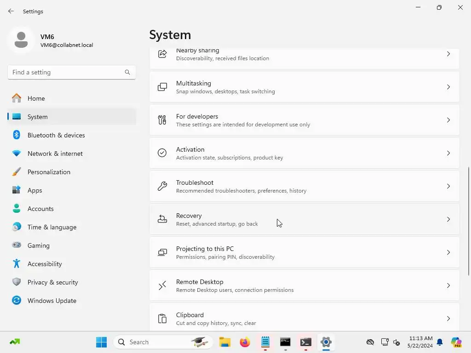Image resolution: width=471 pixels, height=353 pixels.
Task: Open Projecting to this PC chevron
Action: (x=448, y=252)
